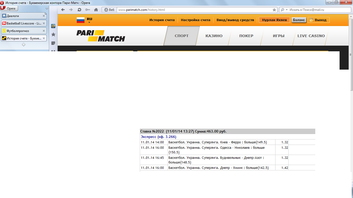The image size is (353, 198).
Task: Click the Баланс button
Action: pos(299,20)
